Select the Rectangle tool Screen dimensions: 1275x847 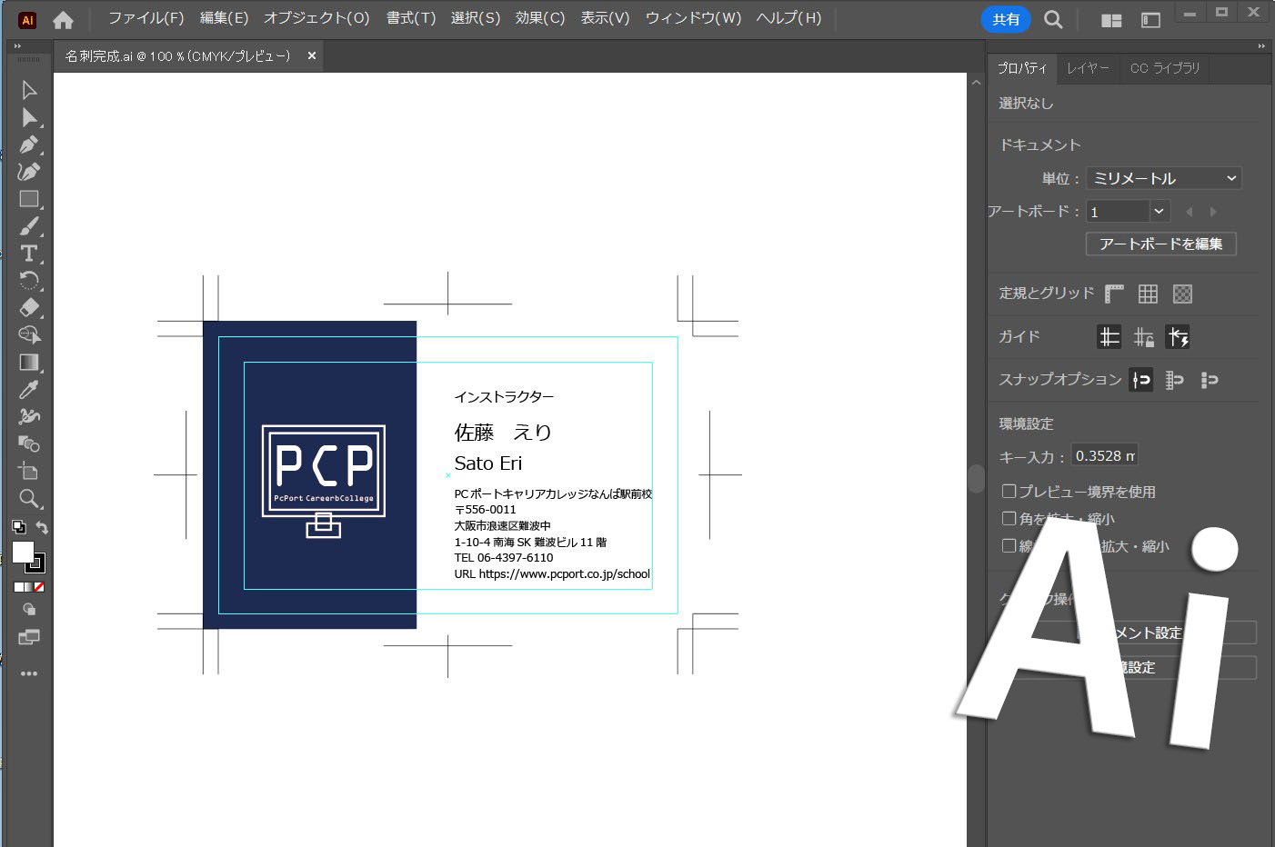29,199
